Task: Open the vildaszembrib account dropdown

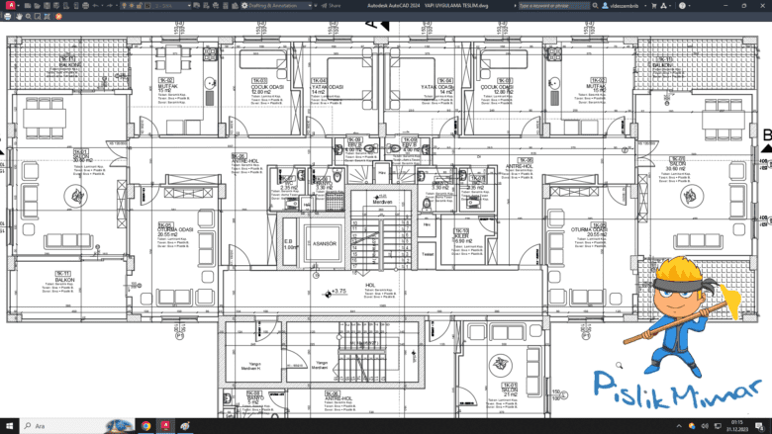Action: 632,5
